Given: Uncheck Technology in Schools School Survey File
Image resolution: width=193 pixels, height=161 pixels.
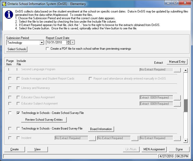Looking at the screenshot, I should pos(18,113).
